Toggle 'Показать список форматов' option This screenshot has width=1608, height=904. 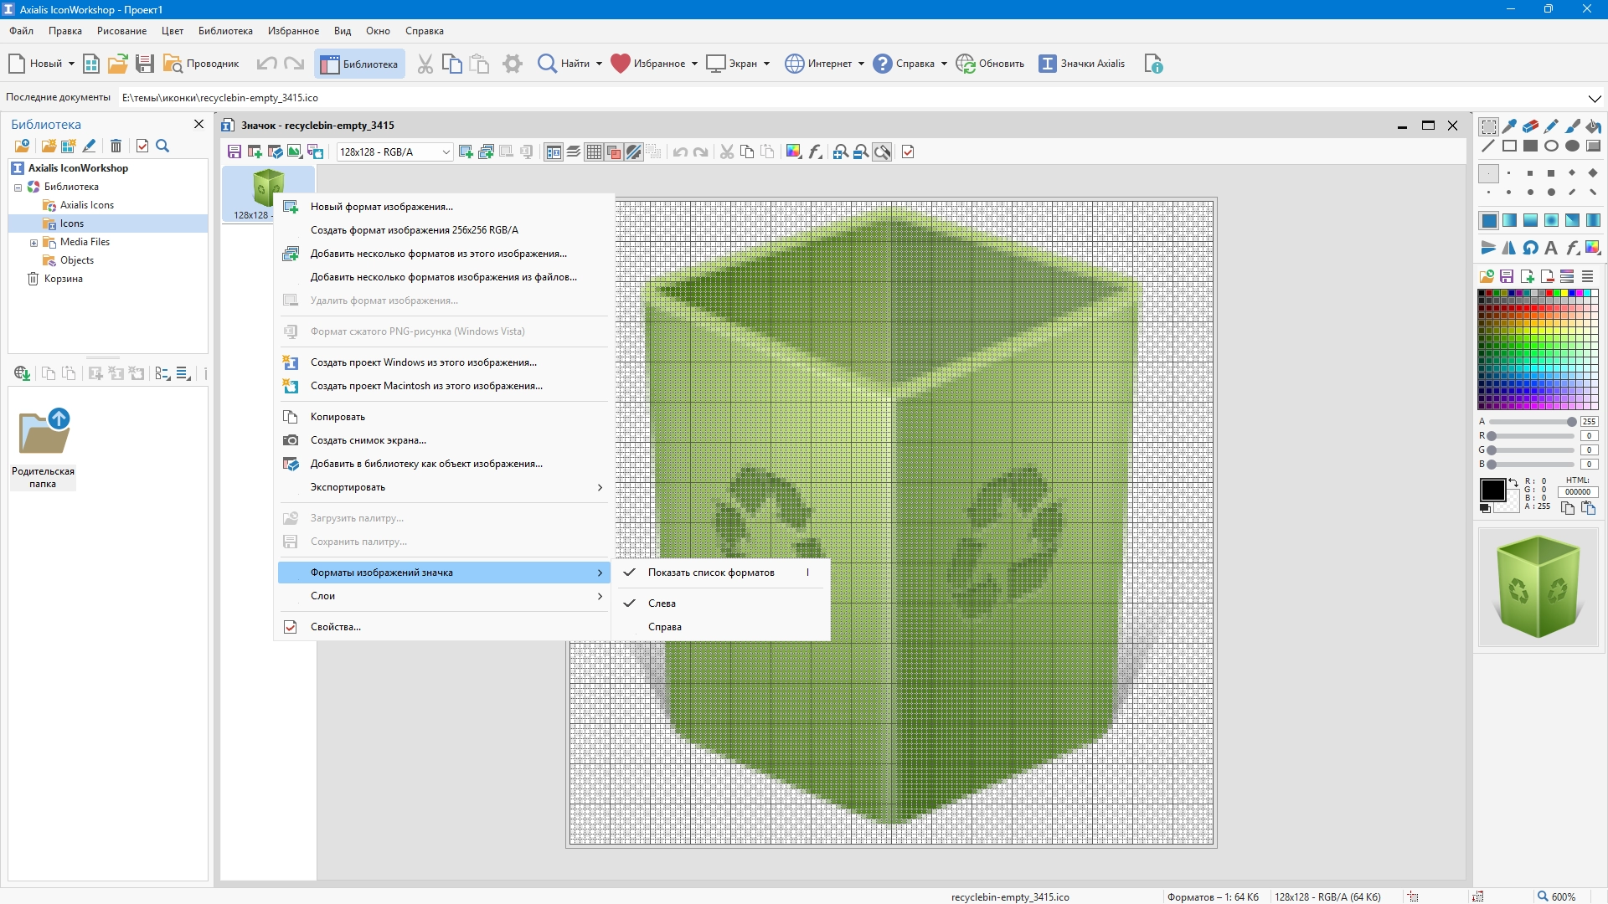coord(710,573)
